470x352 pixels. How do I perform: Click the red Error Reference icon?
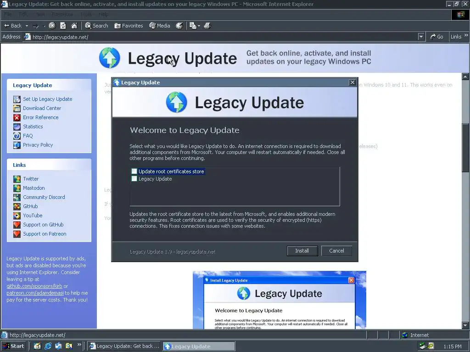[x=17, y=118]
